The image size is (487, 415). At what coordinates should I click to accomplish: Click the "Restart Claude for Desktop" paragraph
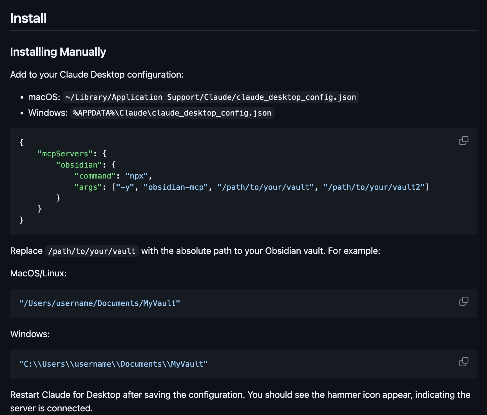tap(240, 402)
